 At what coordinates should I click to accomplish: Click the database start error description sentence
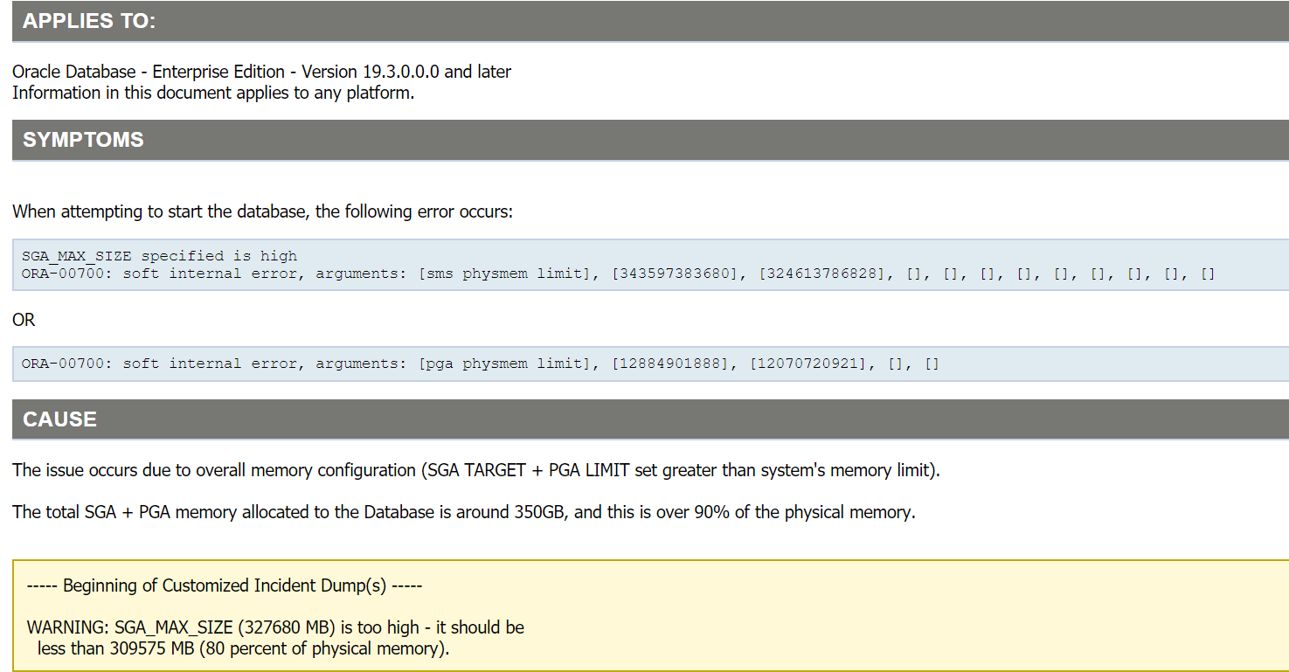pos(262,211)
